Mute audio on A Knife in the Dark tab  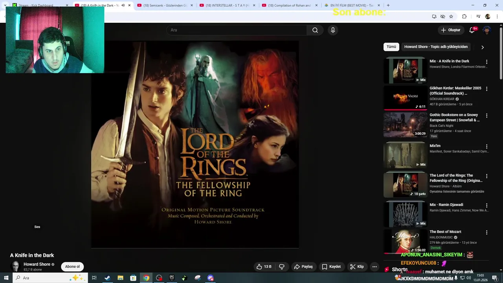pos(123,5)
